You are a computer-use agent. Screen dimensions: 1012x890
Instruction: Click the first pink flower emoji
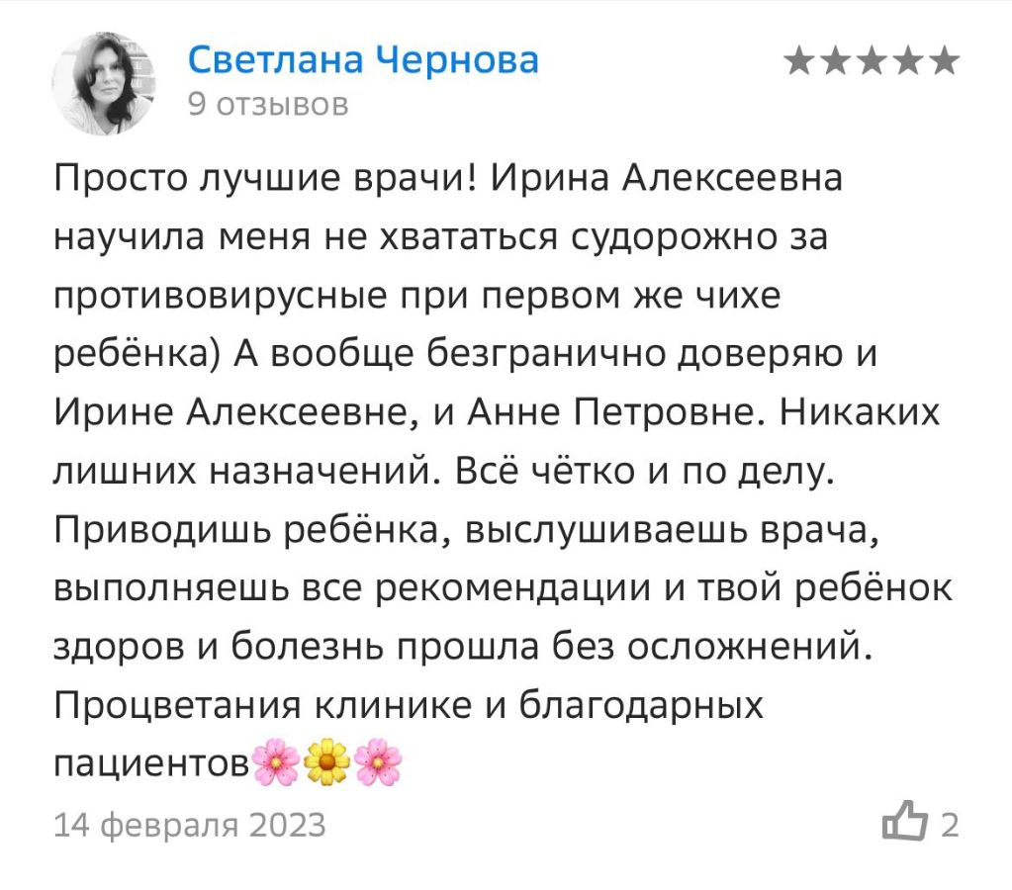(x=276, y=762)
